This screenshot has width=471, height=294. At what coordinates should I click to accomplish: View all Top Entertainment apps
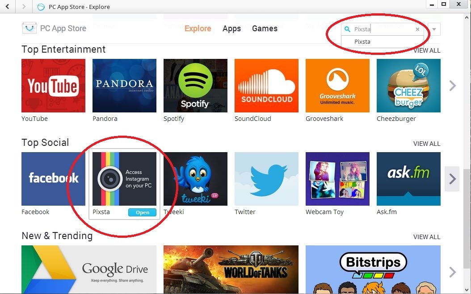click(x=427, y=50)
